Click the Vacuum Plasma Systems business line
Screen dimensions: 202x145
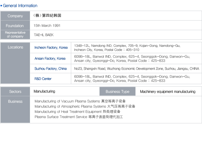coord(80,101)
